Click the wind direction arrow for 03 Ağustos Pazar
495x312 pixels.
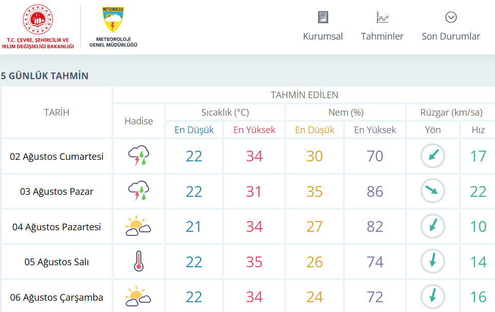433,191
